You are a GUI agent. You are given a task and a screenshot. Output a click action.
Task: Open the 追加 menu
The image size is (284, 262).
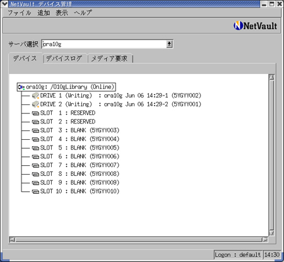click(x=44, y=13)
